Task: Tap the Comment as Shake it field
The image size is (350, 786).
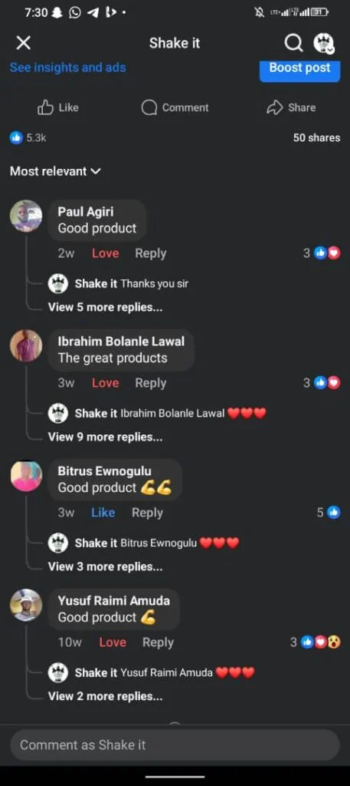Action: pos(175,745)
